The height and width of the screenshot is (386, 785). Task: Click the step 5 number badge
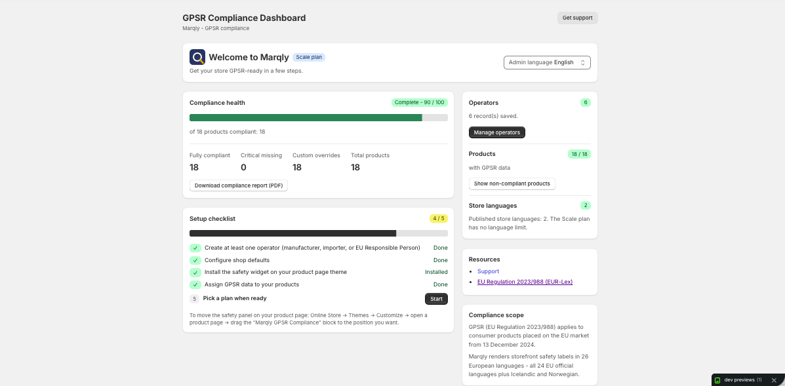194,299
